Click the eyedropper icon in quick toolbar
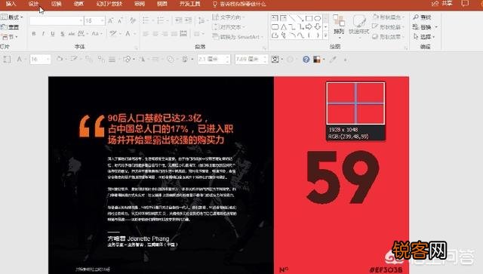Viewport: 483px width, 274px height. pyautogui.click(x=333, y=59)
